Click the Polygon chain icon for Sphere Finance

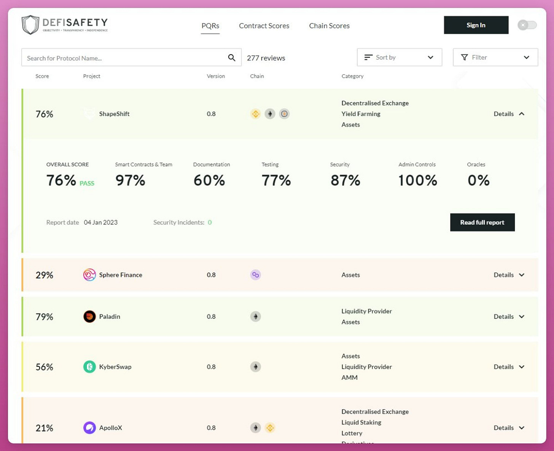pos(256,275)
